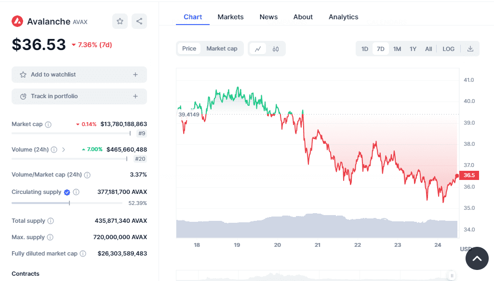Click the Circulating supply progress bar

coord(67,203)
